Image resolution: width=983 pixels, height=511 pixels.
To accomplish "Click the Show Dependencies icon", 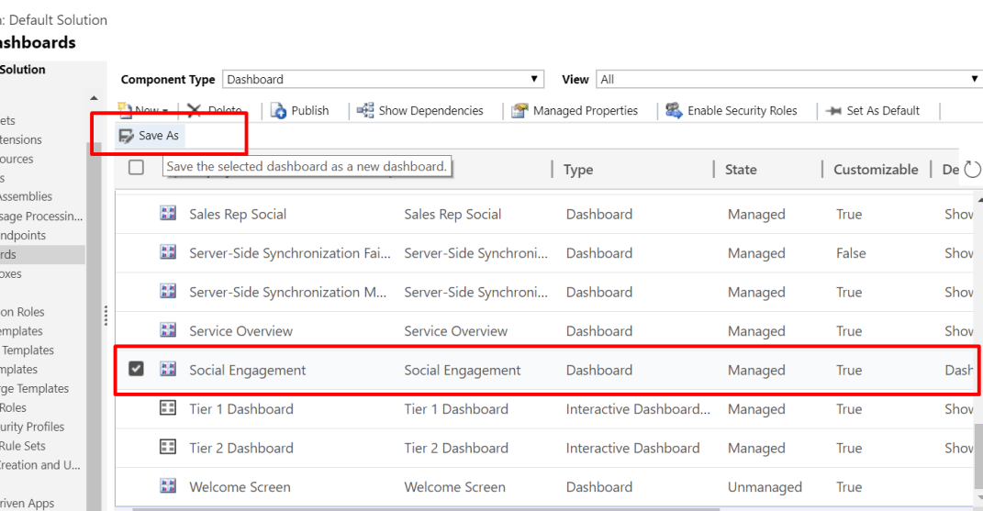I will tap(365, 111).
